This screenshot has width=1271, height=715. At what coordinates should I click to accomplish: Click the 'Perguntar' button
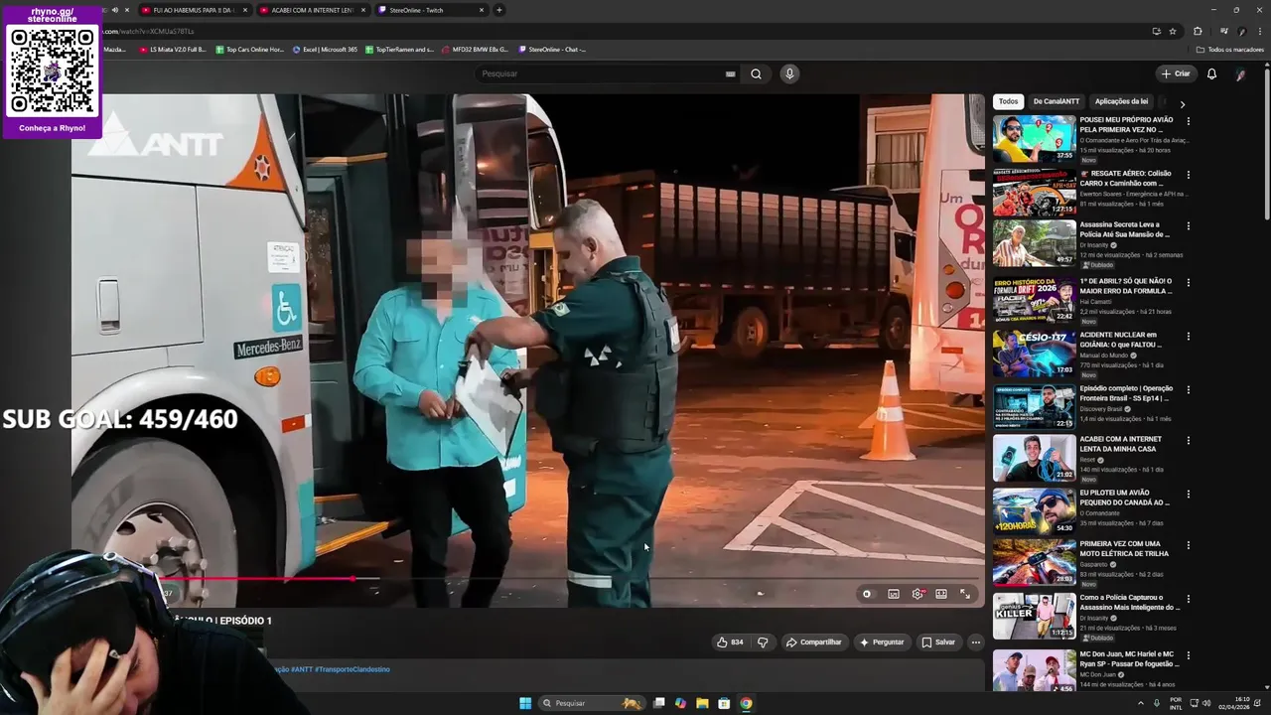click(882, 643)
